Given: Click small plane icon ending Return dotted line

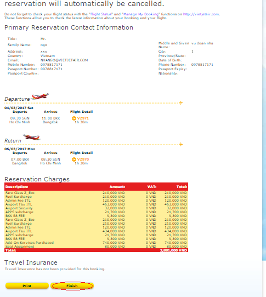Looking at the screenshot, I should click(181, 145).
